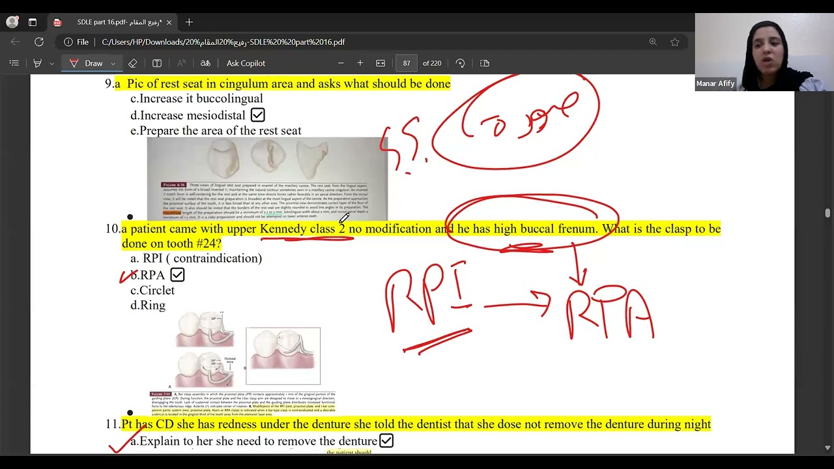The width and height of the screenshot is (834, 469).
Task: Rotate the PDF page
Action: [460, 63]
